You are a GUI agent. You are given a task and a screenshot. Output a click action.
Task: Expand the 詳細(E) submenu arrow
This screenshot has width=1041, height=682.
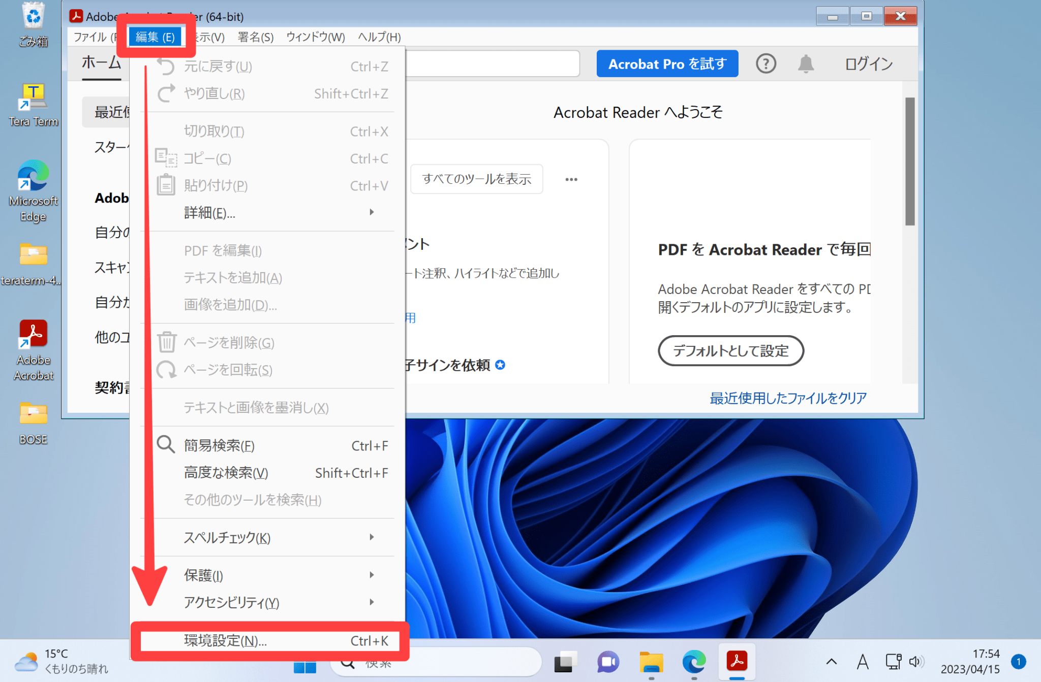(372, 212)
